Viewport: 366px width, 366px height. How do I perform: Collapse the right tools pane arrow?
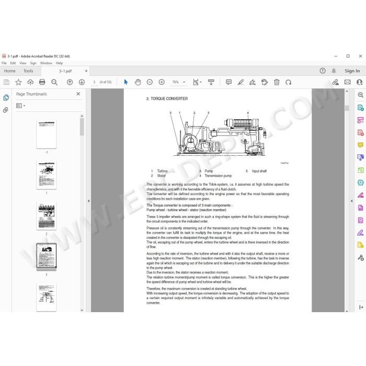[x=351, y=201]
